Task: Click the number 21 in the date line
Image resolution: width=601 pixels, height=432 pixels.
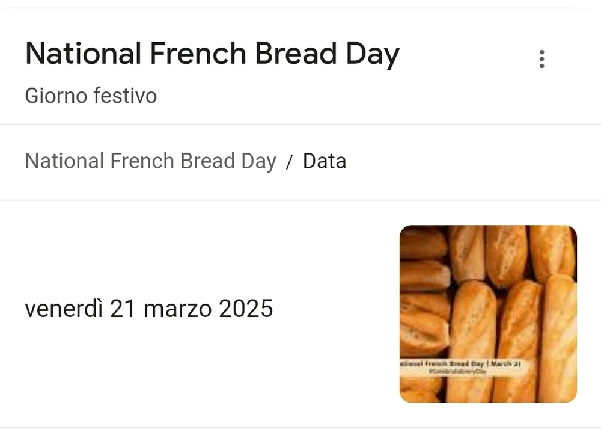Action: pyautogui.click(x=122, y=309)
